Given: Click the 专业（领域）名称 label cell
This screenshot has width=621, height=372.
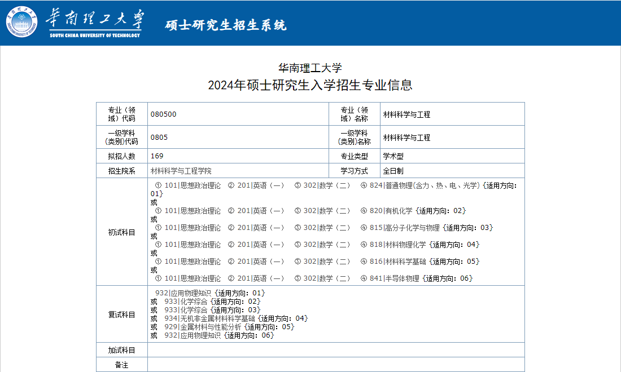Looking at the screenshot, I should point(355,114).
